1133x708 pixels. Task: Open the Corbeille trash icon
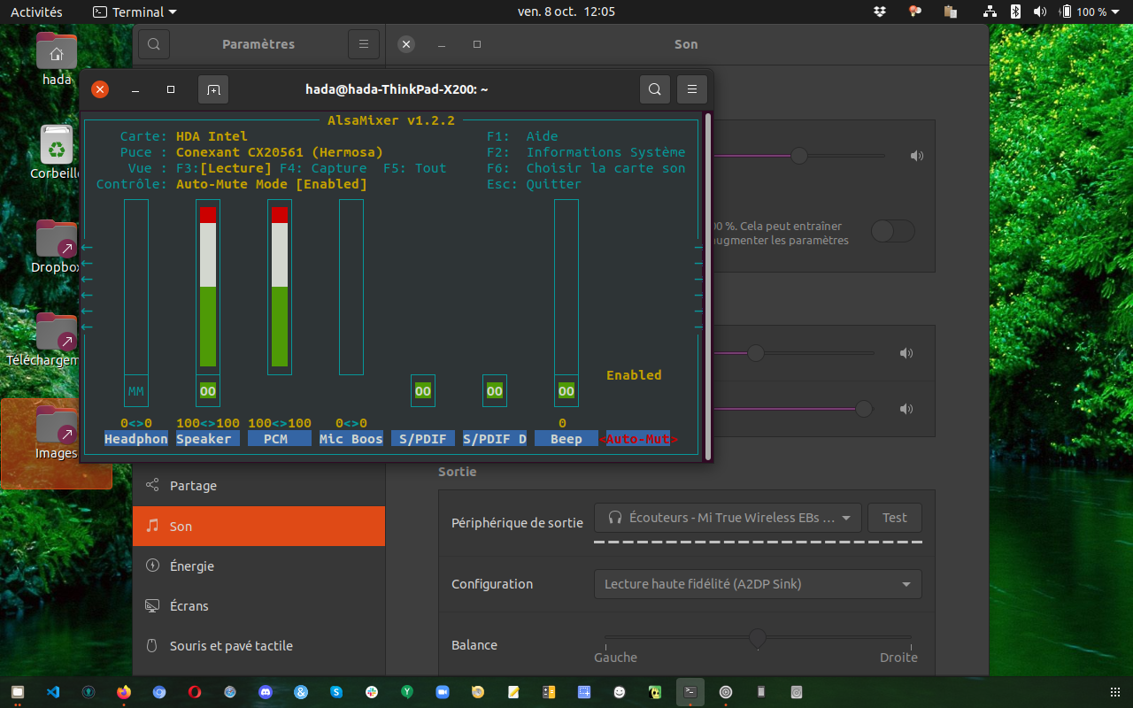(57, 152)
